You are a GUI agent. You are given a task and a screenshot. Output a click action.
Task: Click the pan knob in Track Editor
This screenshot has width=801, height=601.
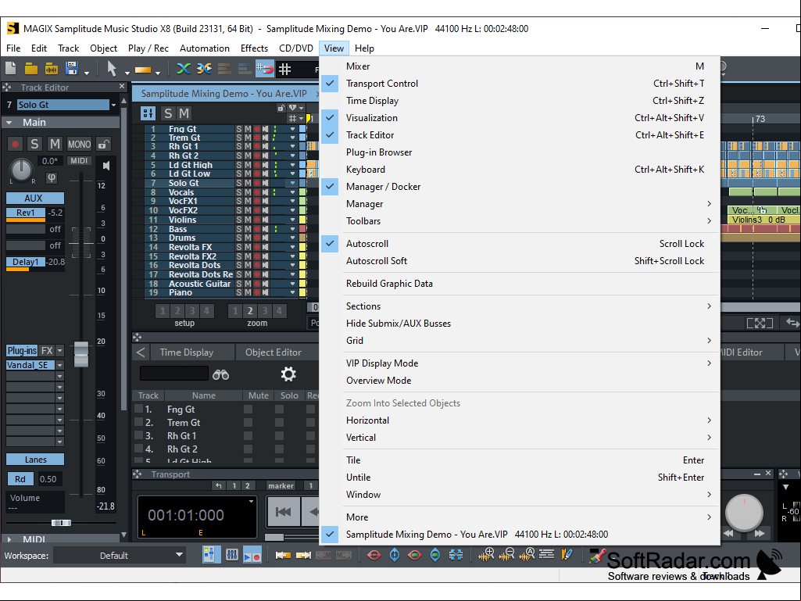click(x=21, y=170)
